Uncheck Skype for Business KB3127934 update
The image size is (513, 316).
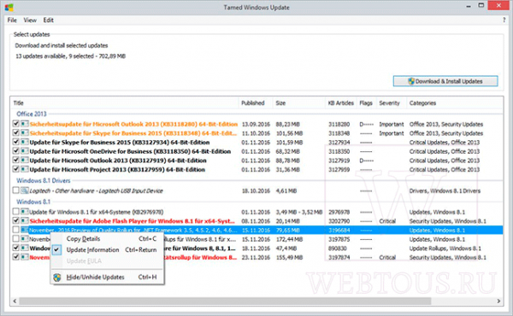(x=15, y=142)
